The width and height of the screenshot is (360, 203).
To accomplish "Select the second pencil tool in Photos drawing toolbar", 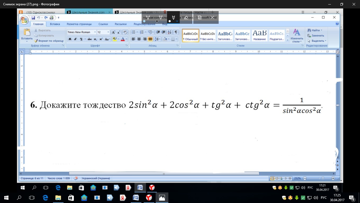I will [x=160, y=17].
